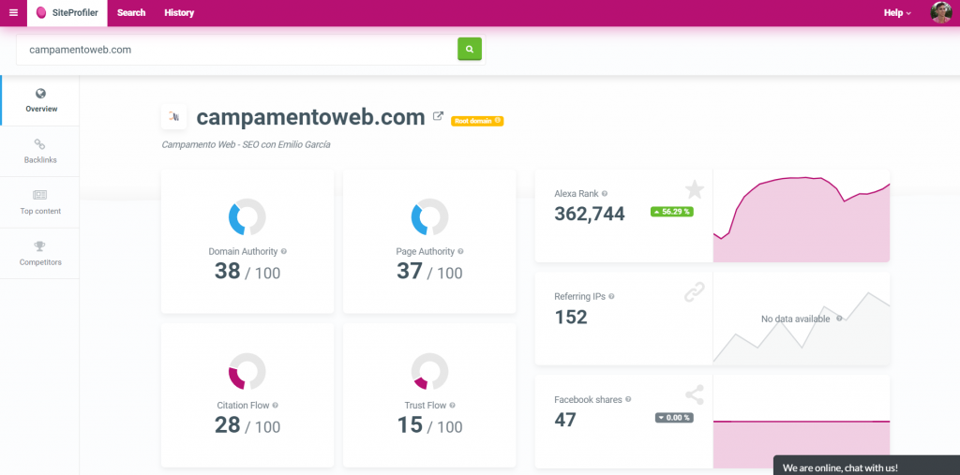Click the green search button
This screenshot has height=475, width=960.
(x=470, y=49)
